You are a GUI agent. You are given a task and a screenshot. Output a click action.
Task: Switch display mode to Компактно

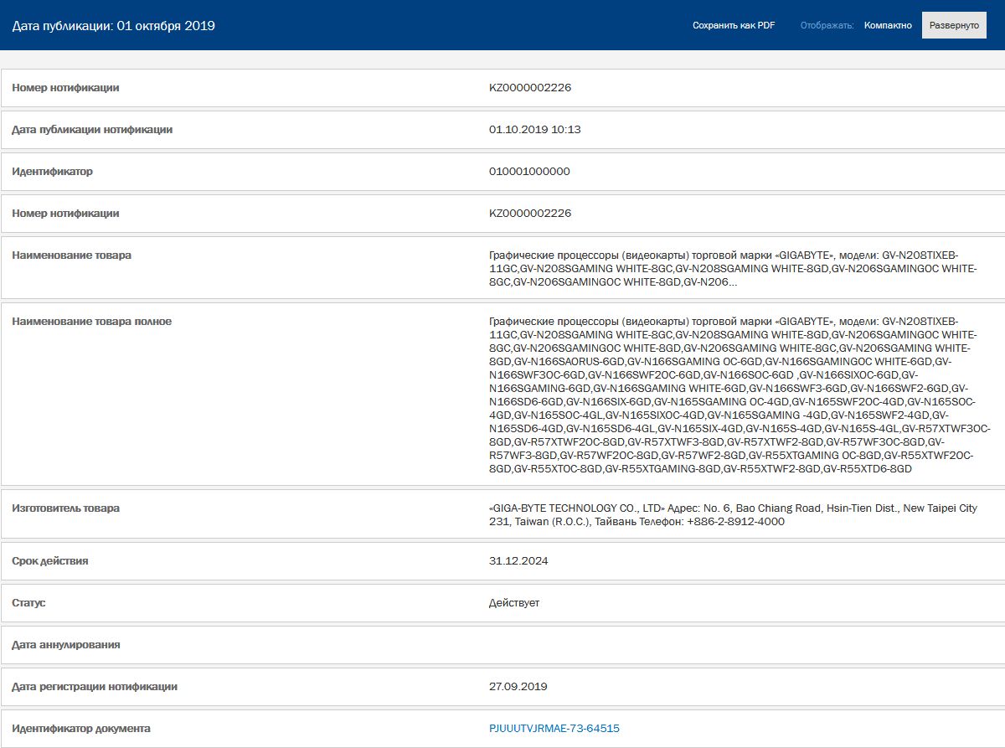click(890, 25)
